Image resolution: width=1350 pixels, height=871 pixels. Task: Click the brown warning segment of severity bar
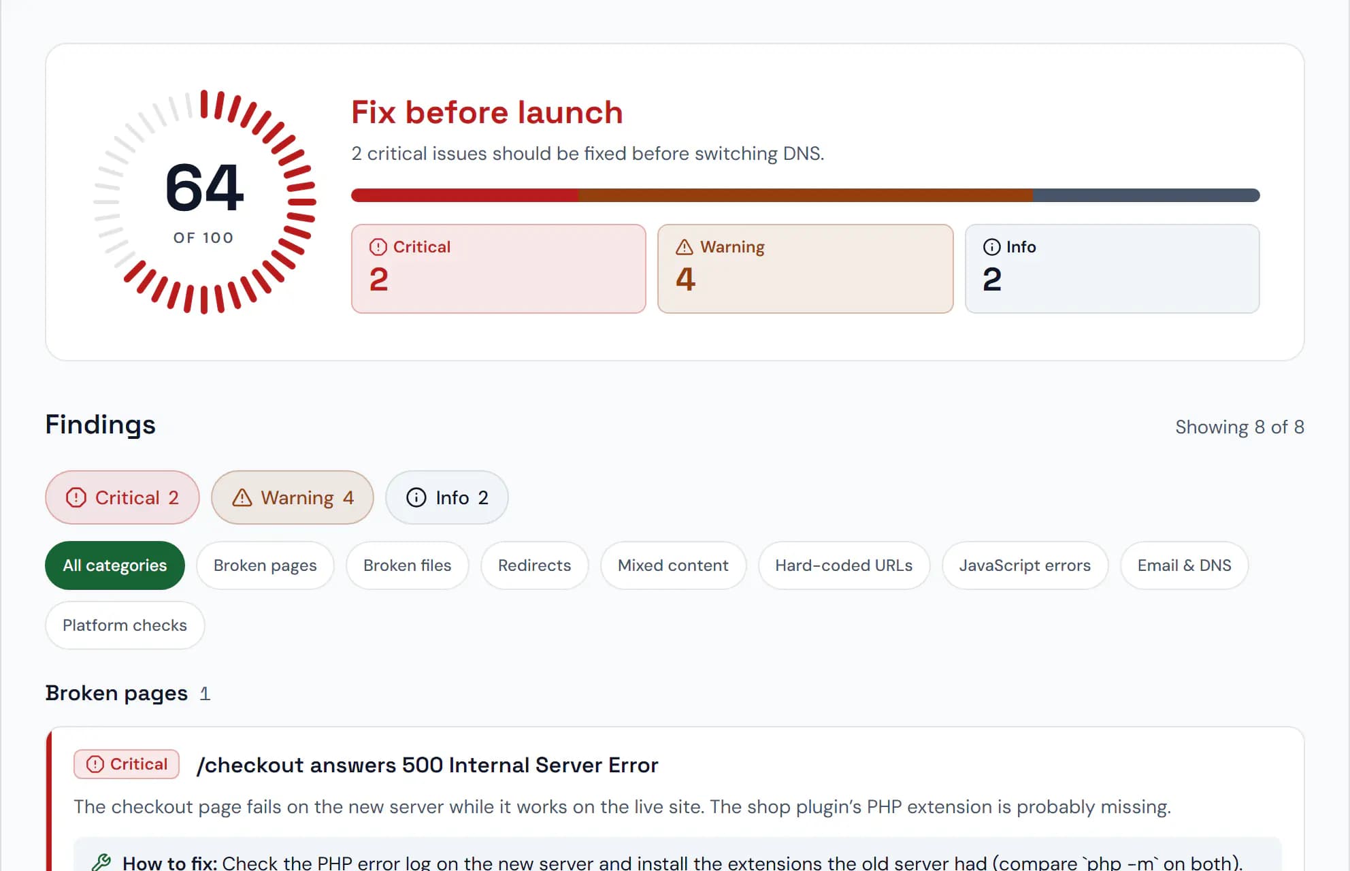tap(806, 195)
